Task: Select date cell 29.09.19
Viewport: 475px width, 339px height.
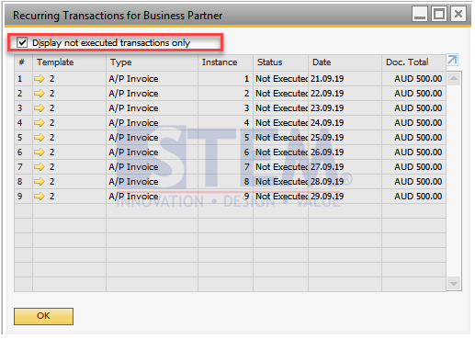Action: coord(345,197)
